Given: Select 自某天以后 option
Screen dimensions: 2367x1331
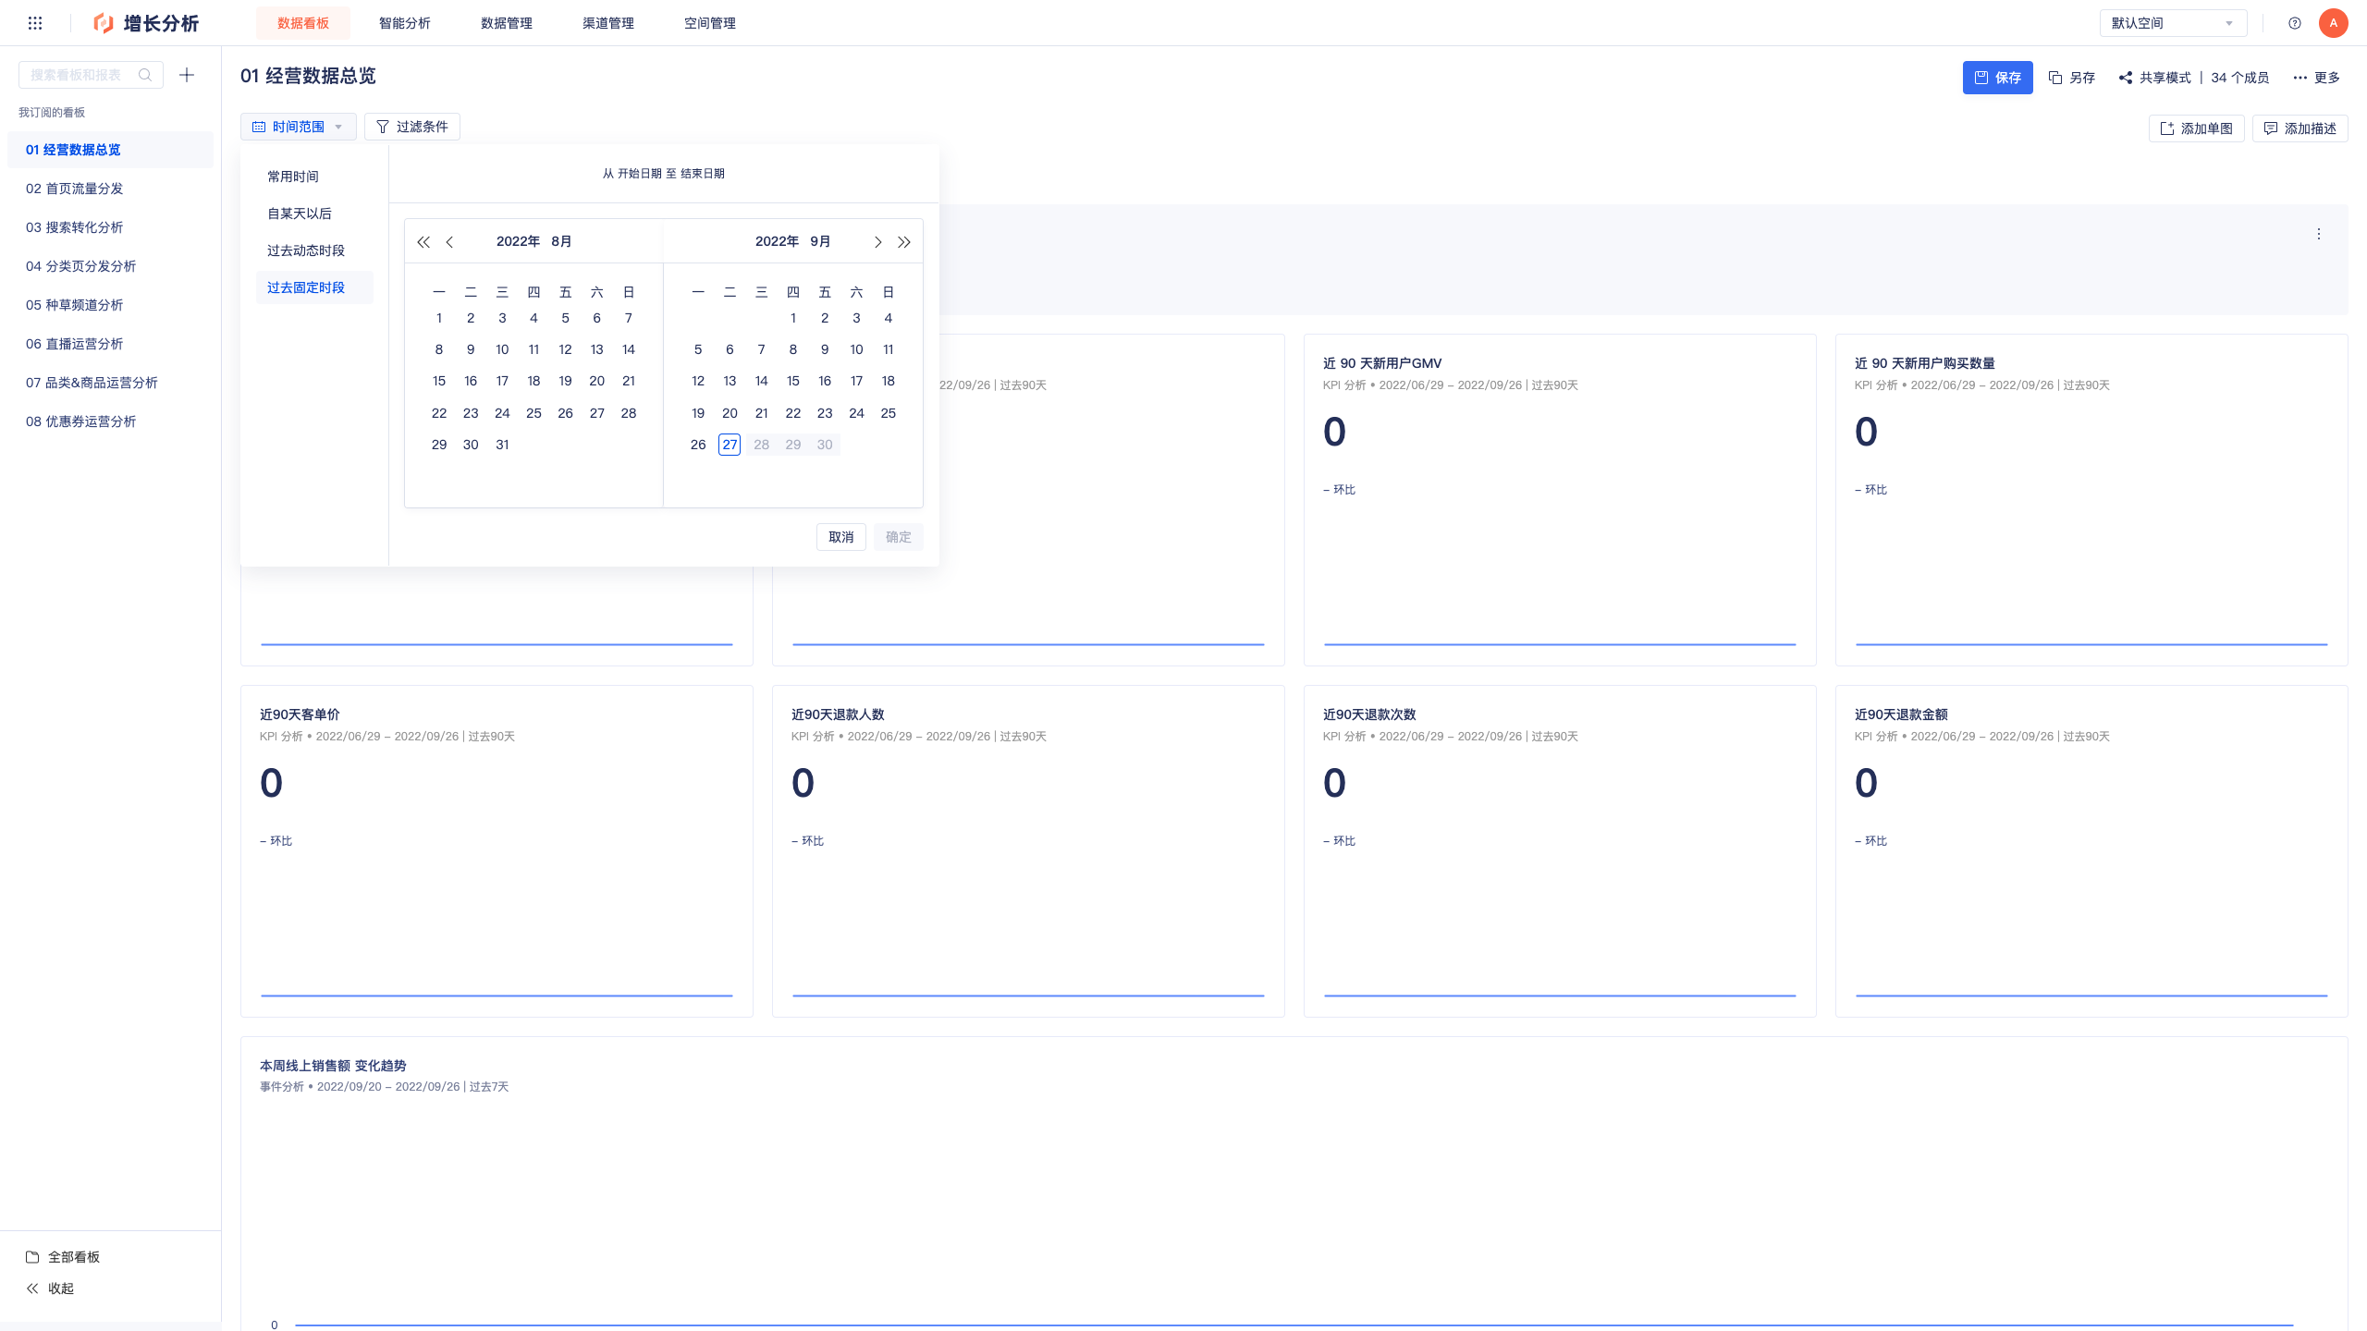Looking at the screenshot, I should (x=314, y=214).
